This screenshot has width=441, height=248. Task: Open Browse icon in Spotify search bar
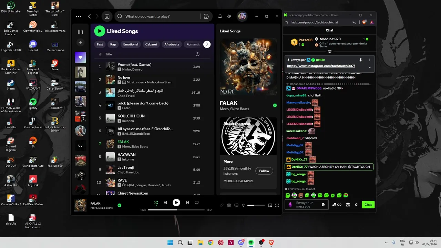pos(206,16)
